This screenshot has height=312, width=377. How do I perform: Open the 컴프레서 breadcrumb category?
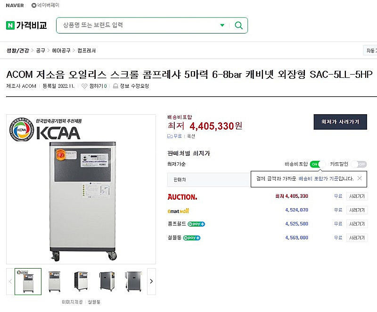[87, 50]
